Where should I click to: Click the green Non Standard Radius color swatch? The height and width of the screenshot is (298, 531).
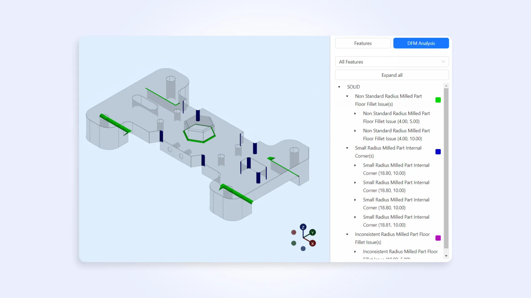pos(438,100)
